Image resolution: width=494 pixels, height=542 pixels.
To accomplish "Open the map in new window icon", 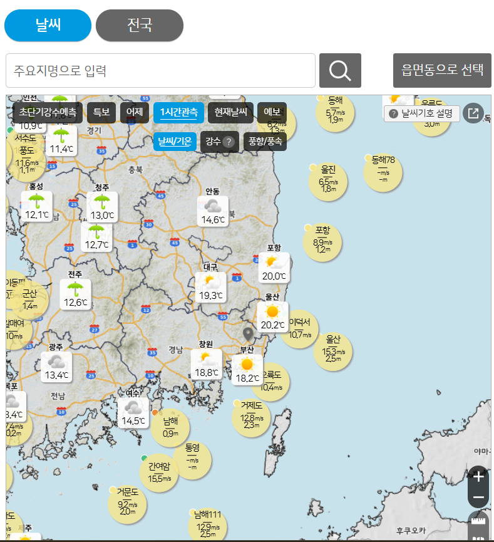I will click(x=473, y=113).
